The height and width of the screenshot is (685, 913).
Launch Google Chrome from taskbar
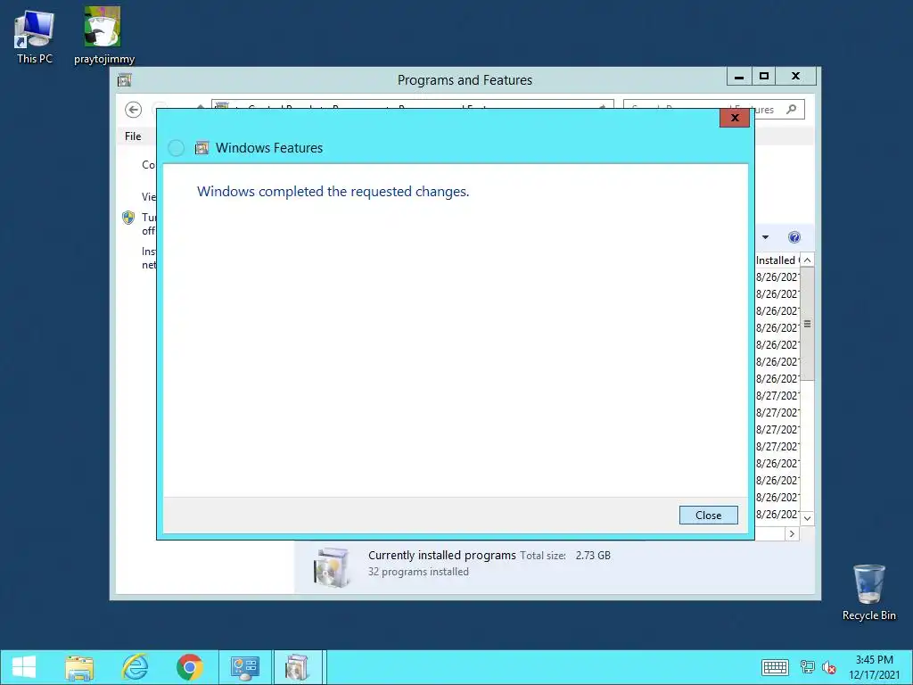pos(190,667)
